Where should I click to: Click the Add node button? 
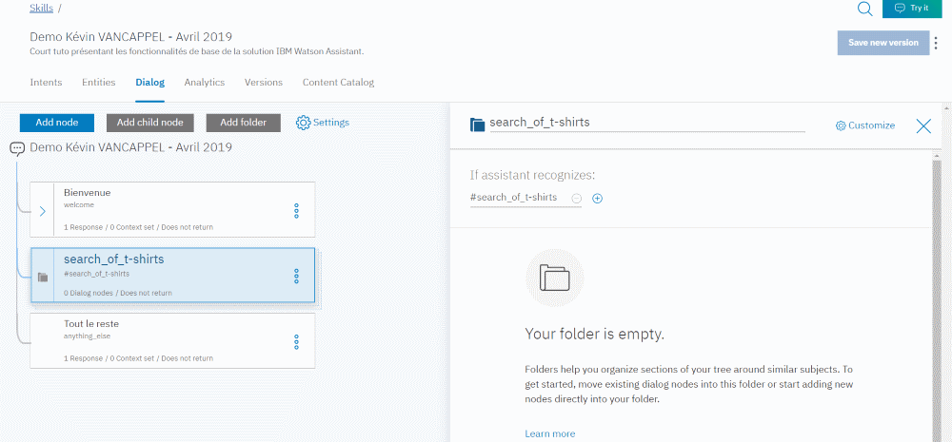57,123
